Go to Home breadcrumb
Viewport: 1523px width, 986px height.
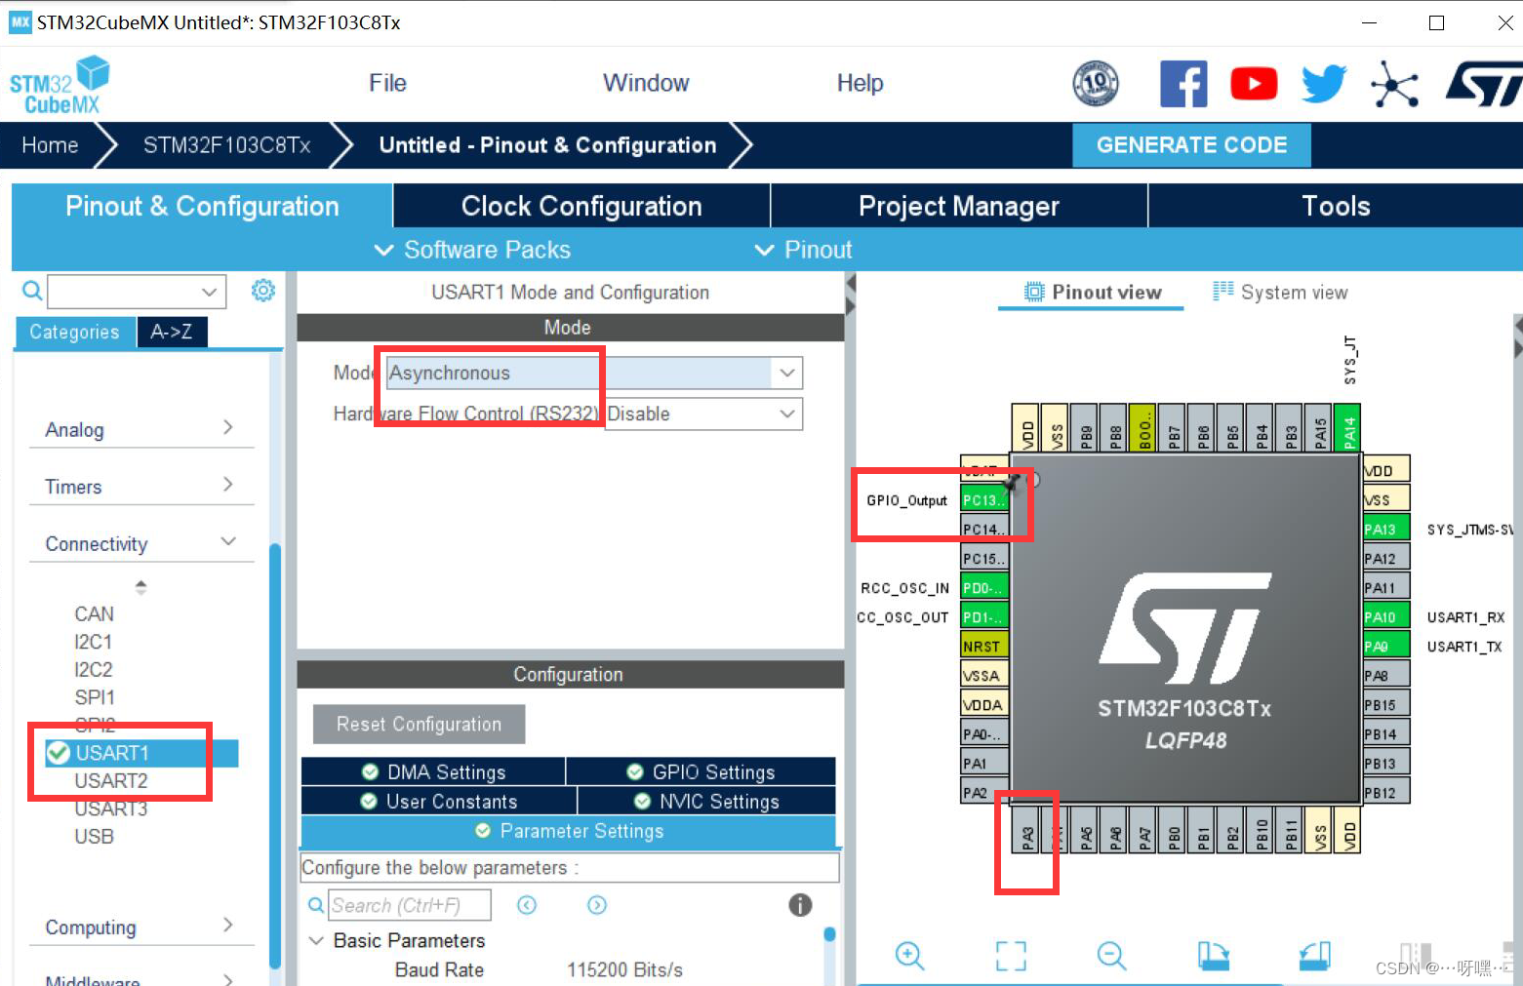(50, 145)
